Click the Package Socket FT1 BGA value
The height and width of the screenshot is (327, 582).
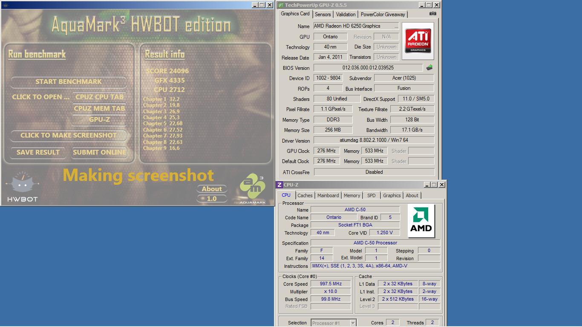[355, 225]
